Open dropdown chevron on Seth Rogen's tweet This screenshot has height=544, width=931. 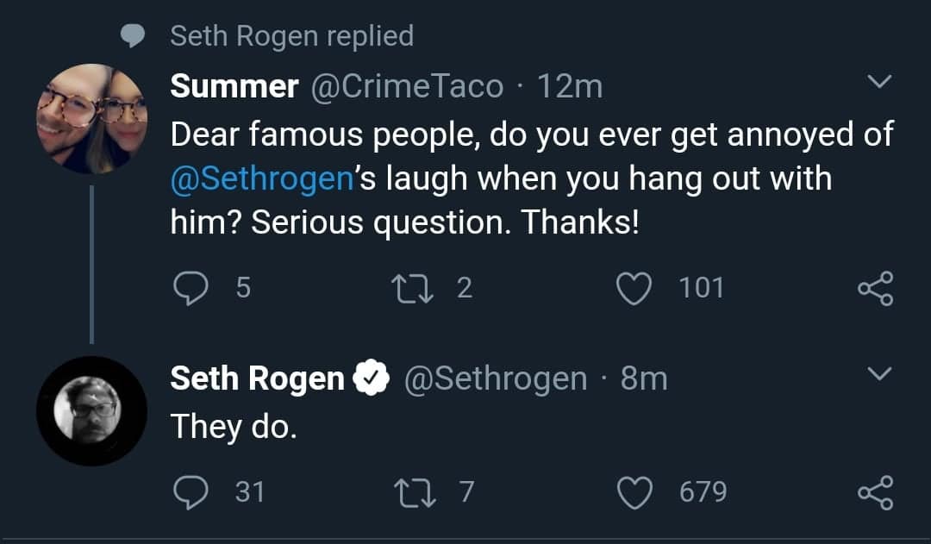(x=878, y=375)
